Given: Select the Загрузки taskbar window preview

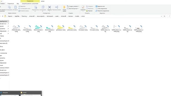Looking at the screenshot, I should click(x=10, y=94).
